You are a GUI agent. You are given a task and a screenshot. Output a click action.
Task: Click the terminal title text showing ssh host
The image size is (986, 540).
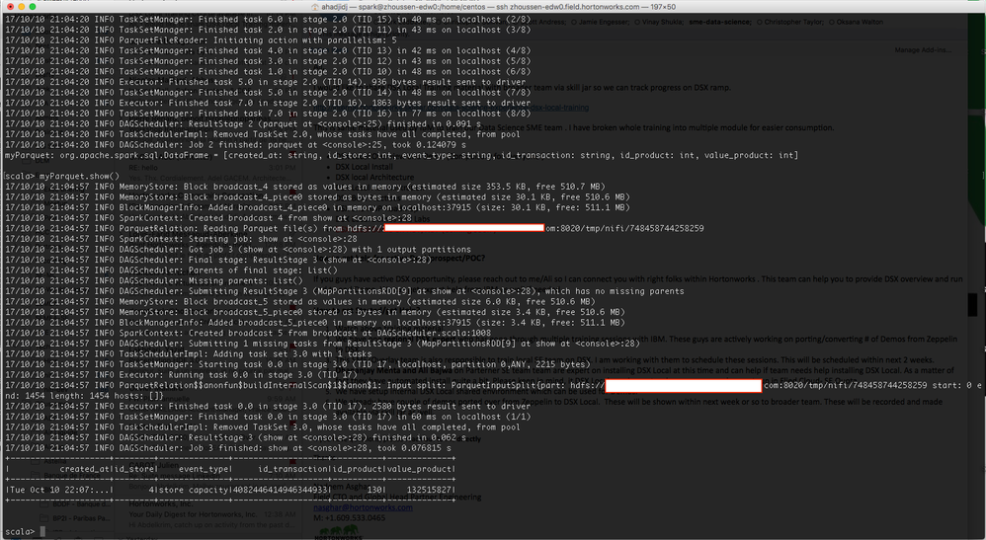(498, 6)
